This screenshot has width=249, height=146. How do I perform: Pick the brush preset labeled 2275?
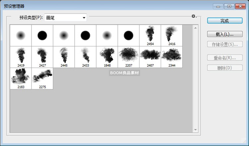(42, 78)
